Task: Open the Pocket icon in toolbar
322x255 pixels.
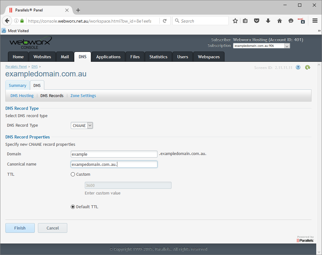Action: click(x=257, y=21)
